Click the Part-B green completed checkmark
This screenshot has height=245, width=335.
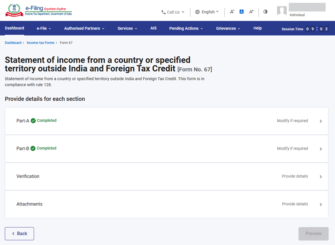(x=33, y=148)
